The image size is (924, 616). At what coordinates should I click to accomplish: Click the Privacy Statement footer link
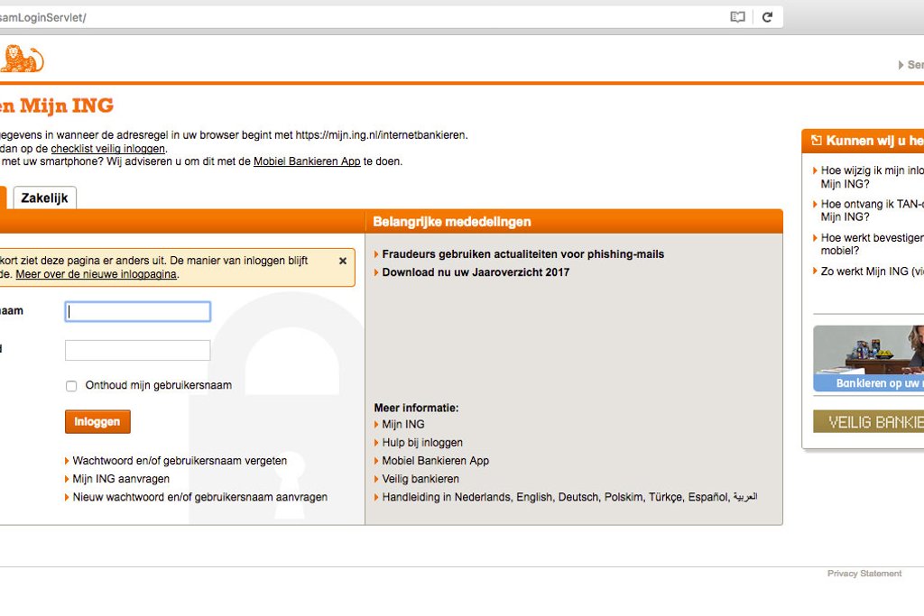[864, 574]
